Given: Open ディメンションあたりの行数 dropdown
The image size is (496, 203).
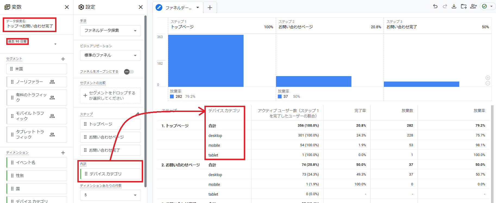Looking at the screenshot, I should (x=110, y=195).
